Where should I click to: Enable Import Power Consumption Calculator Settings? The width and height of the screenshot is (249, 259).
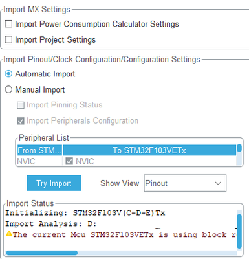click(x=8, y=24)
